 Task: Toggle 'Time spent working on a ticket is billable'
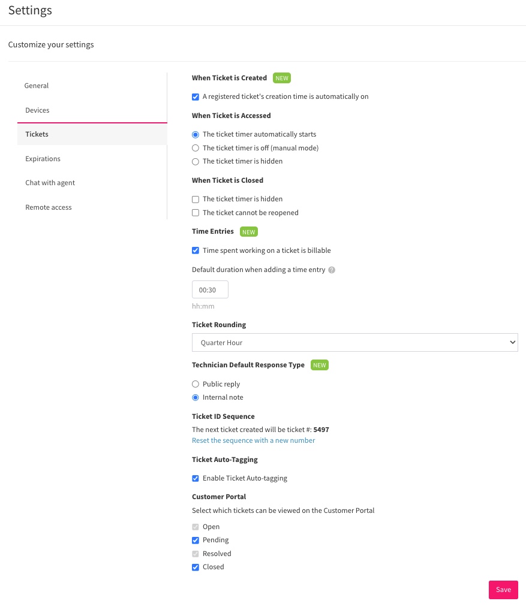(x=196, y=250)
